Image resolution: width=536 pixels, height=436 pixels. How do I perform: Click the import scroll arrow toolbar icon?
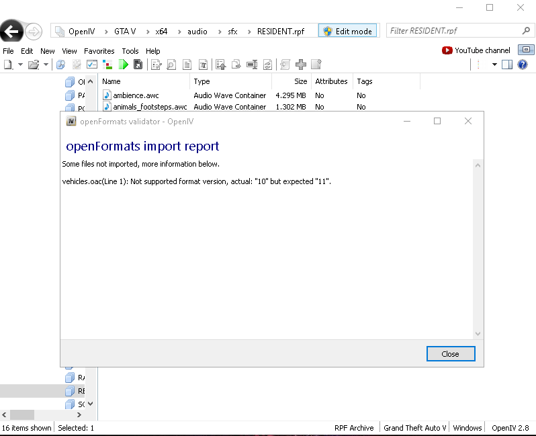click(285, 64)
